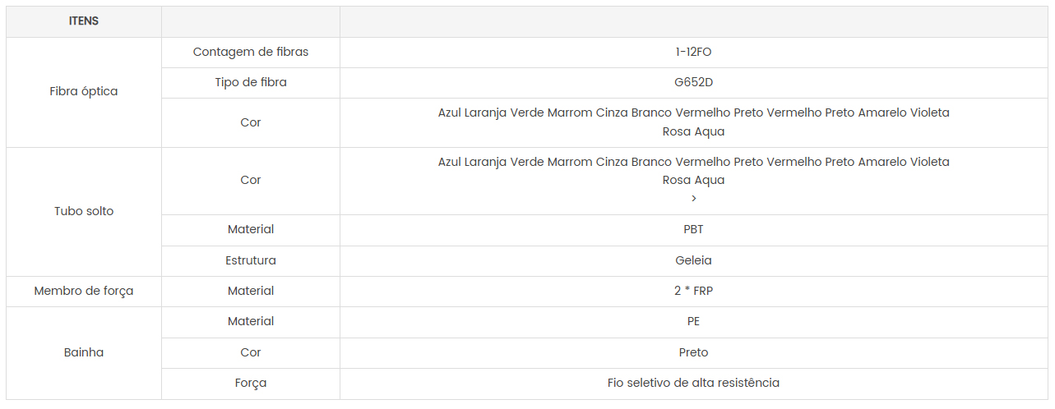Click the Bainha row label
The height and width of the screenshot is (409, 1055).
tap(84, 352)
